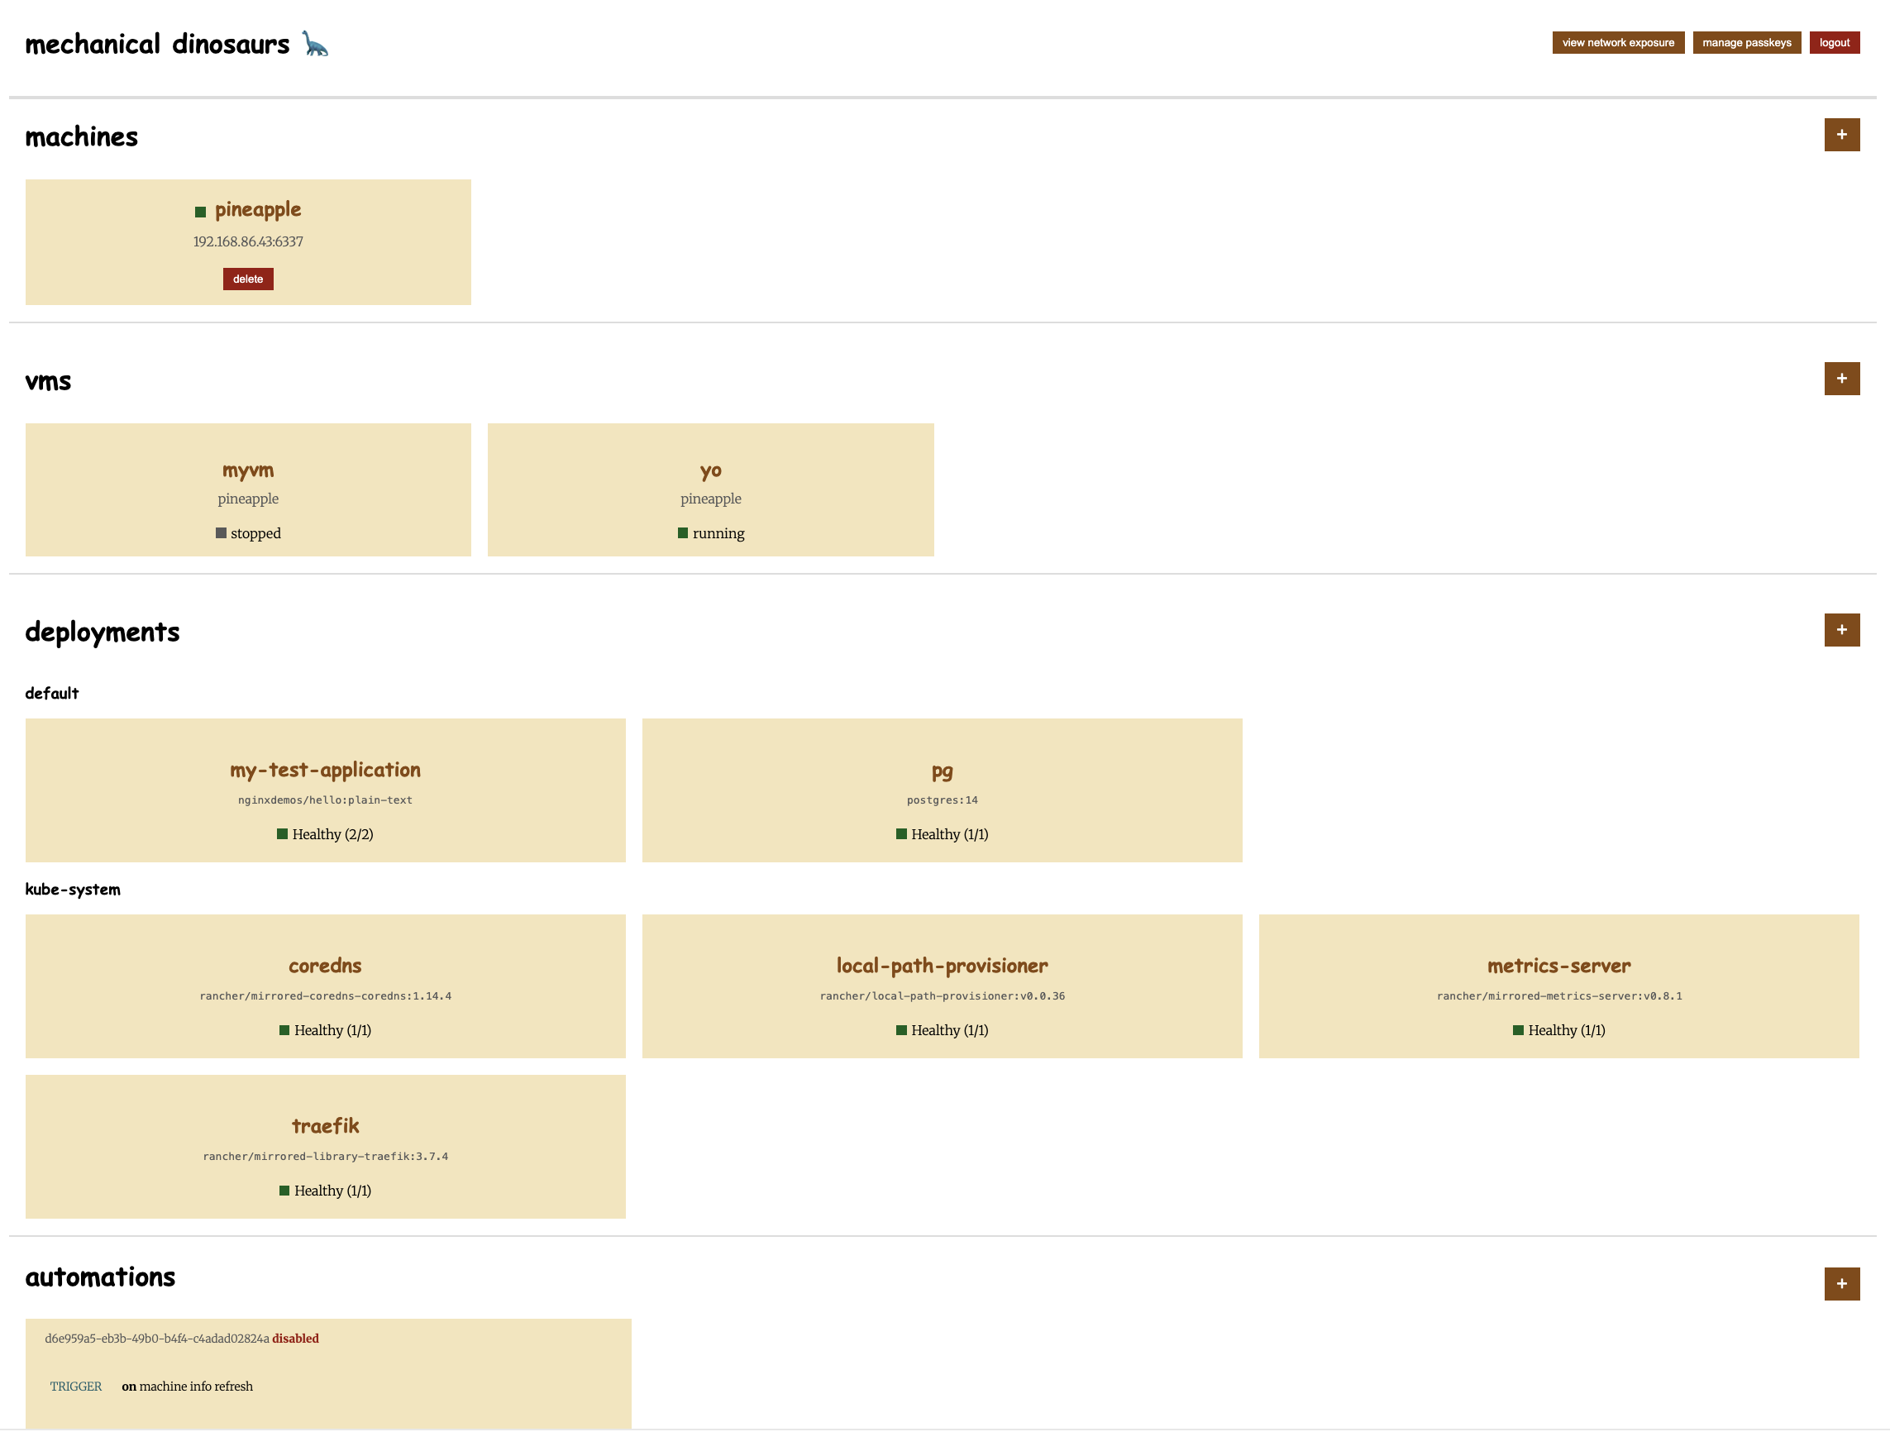Click the green running indicator for yo

683,533
